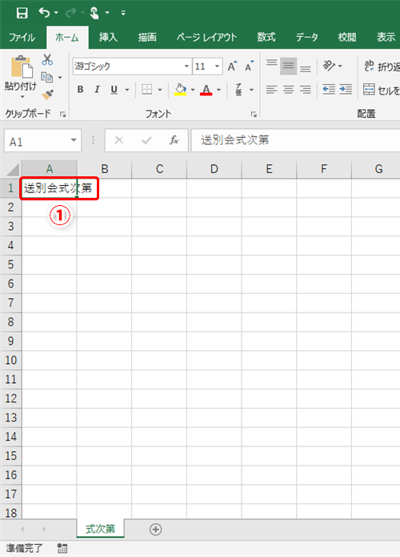400x557 pixels.
Task: Toggle Italic formatting
Action: click(x=97, y=90)
